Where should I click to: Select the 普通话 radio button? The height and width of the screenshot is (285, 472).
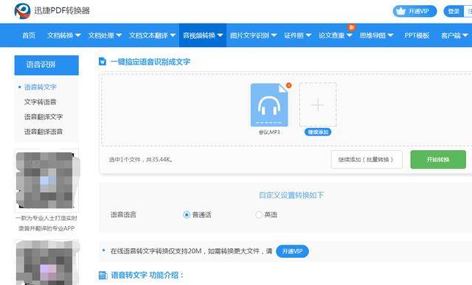coord(187,214)
